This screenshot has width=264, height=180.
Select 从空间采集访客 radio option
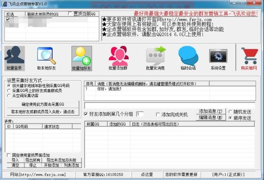point(9,96)
